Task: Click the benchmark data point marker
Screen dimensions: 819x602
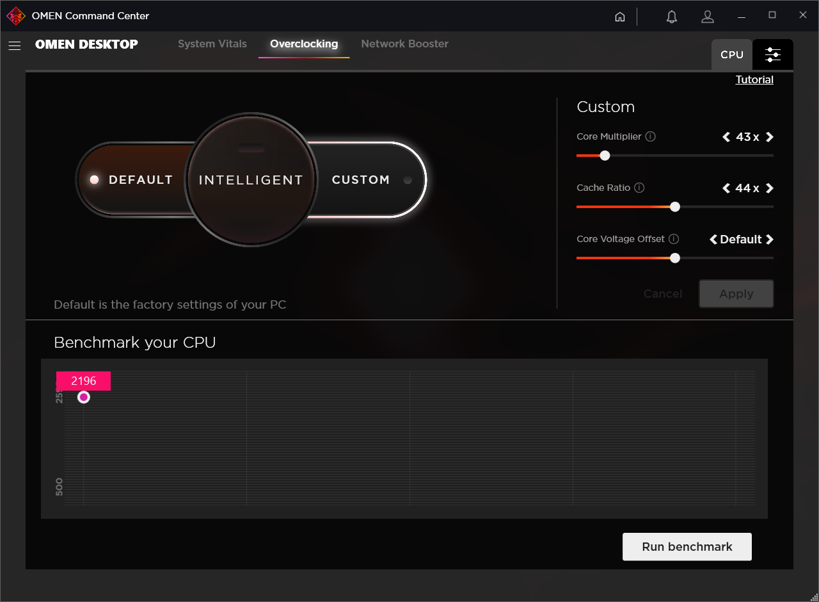Action: coord(84,397)
